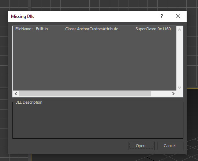
Task: Click the Open button
Action: click(x=141, y=146)
